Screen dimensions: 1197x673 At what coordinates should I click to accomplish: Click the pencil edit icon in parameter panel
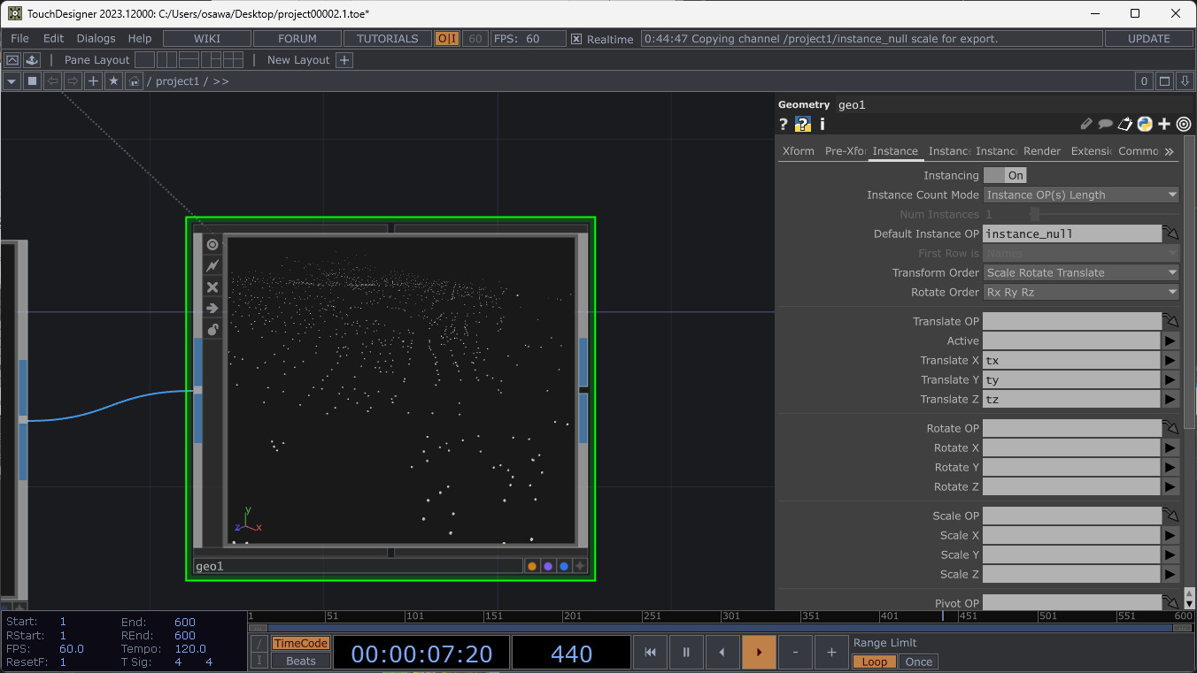[1087, 125]
